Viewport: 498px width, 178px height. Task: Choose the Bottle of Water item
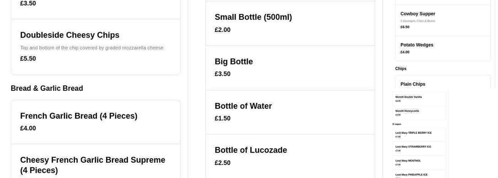point(290,112)
